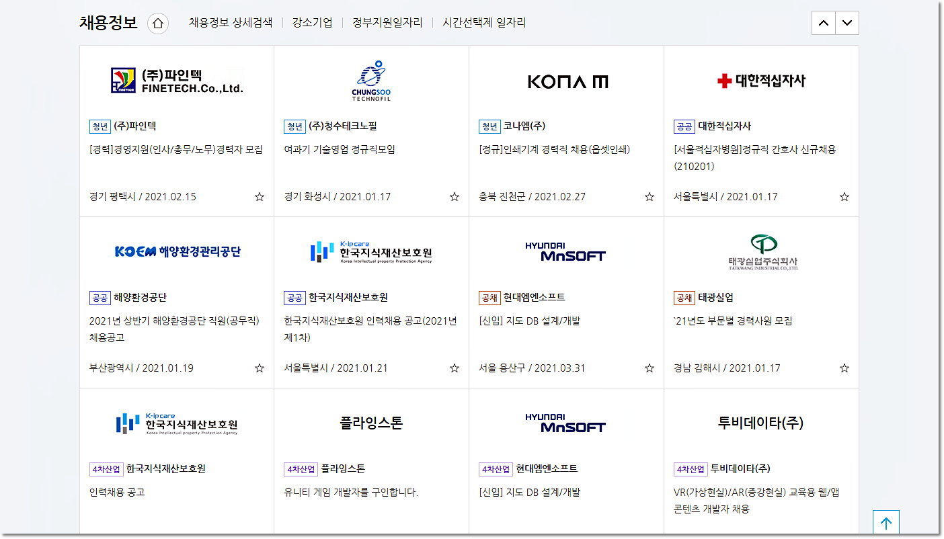Open [경력]경영지원 경력자 모집 posting
This screenshot has width=944, height=539.
[176, 150]
